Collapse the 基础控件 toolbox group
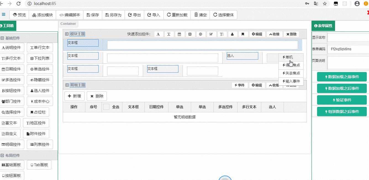 tap(2, 38)
